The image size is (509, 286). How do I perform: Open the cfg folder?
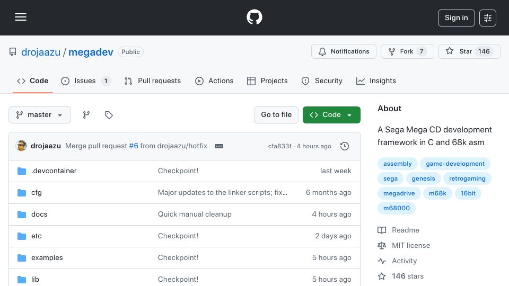click(37, 193)
